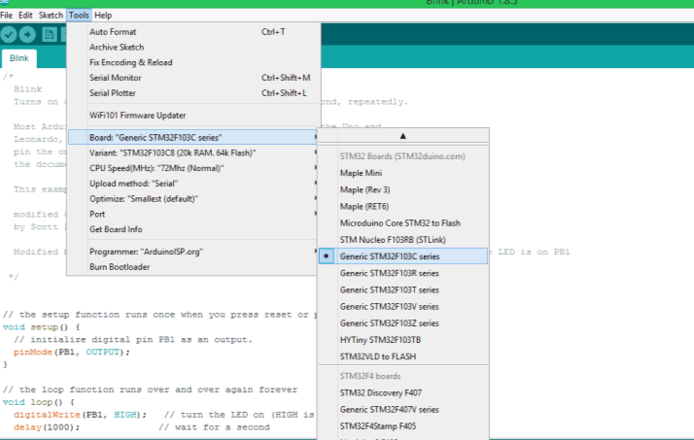Viewport: 694px width, 440px height.
Task: Click the digitalWrite(PB1, HIGH) code line
Action: point(80,415)
